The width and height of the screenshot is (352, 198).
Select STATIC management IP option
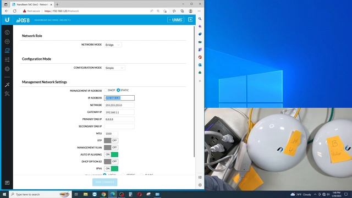pyautogui.click(x=118, y=90)
